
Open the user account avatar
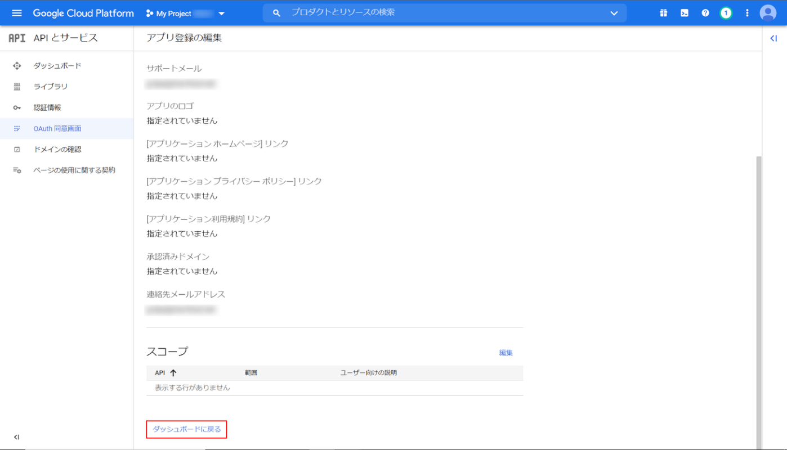pos(768,13)
